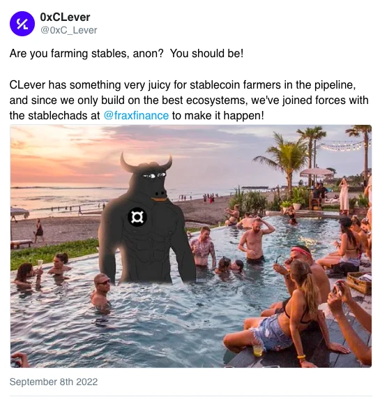Click the "CLever has something very juicy" paragraph
Screen dimensions: 380x404
tap(189, 100)
